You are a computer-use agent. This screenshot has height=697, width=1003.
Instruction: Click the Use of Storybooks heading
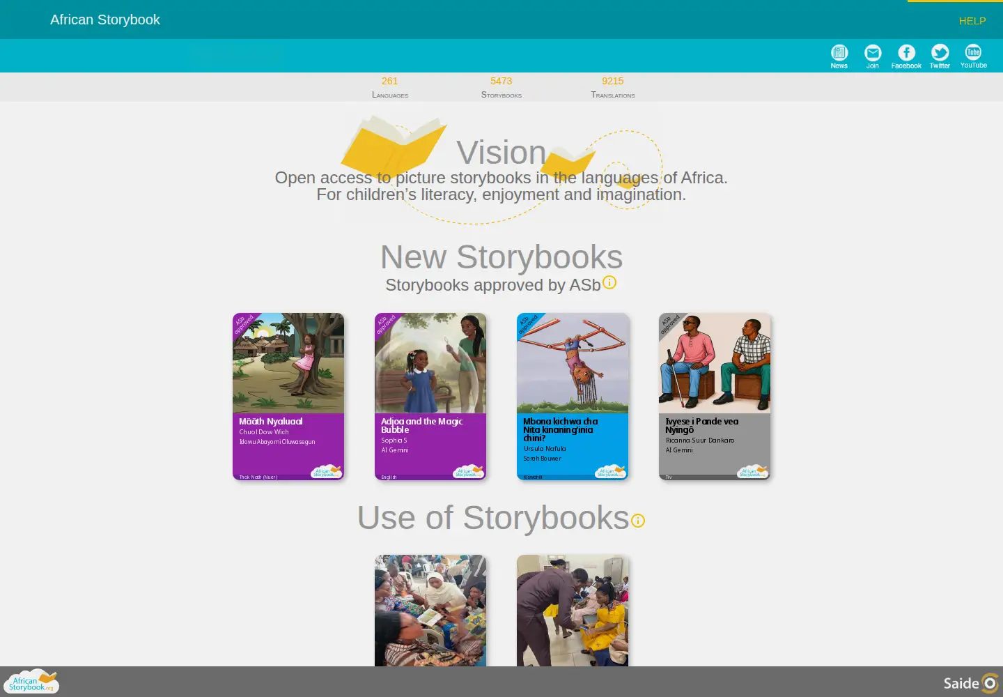493,518
